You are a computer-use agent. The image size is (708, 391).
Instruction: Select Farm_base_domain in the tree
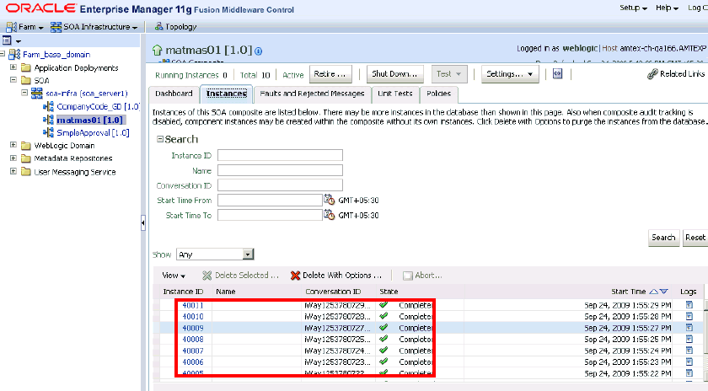(56, 55)
